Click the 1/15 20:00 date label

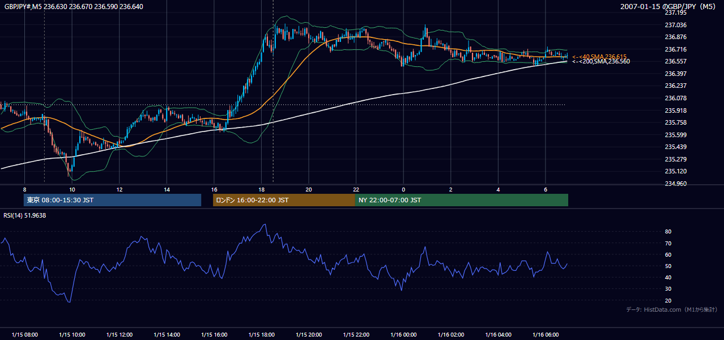(x=308, y=335)
